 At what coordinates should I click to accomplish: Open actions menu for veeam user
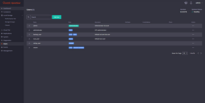tap(193, 47)
